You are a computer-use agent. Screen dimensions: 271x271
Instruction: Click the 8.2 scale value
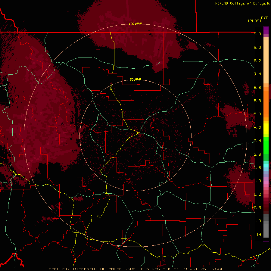coord(257,61)
